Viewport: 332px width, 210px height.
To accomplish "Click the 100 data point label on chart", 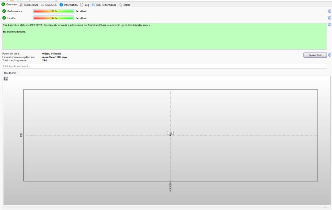I will [x=170, y=133].
